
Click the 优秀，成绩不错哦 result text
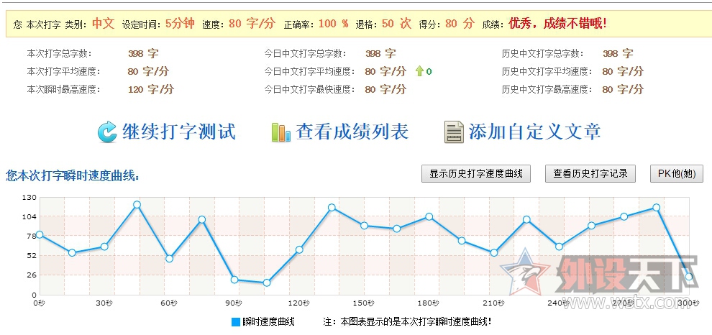[x=557, y=24]
